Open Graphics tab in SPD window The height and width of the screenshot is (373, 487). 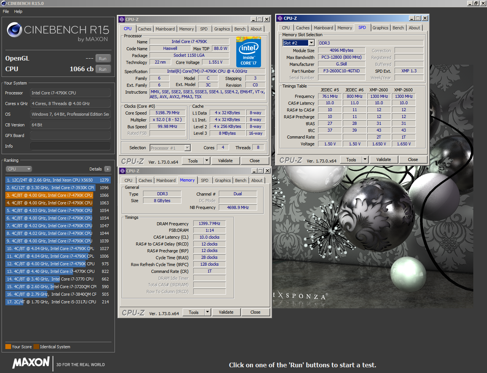pyautogui.click(x=380, y=28)
